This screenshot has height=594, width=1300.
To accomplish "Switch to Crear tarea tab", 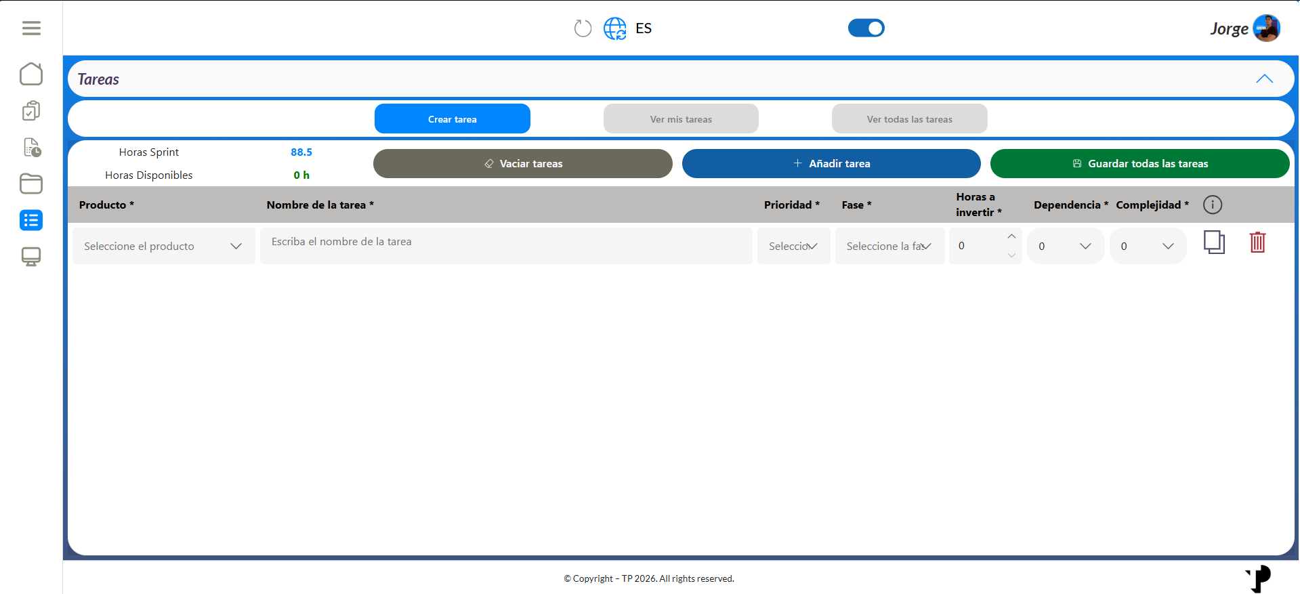I will coord(453,119).
